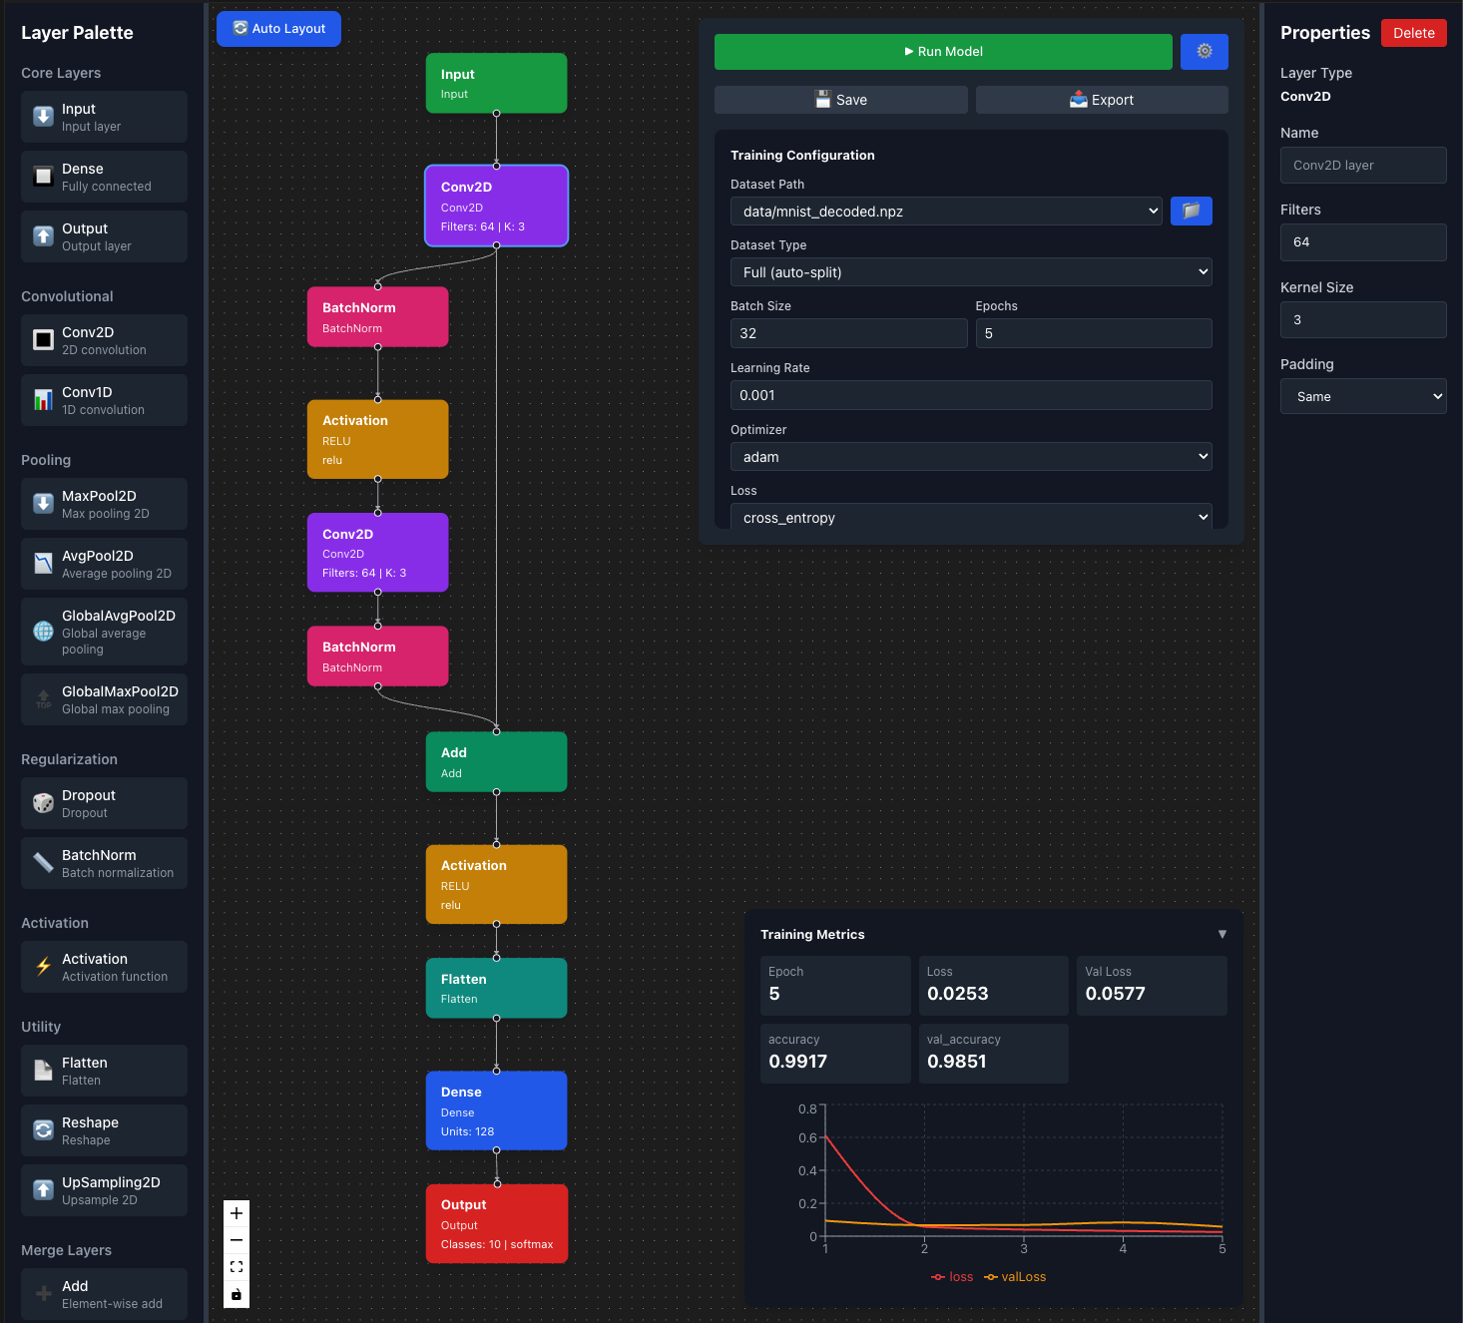Select the Dense Units 128 node
This screenshot has height=1323, width=1463.
coord(496,1110)
